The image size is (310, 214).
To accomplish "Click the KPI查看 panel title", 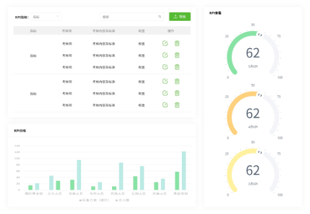I will point(215,13).
